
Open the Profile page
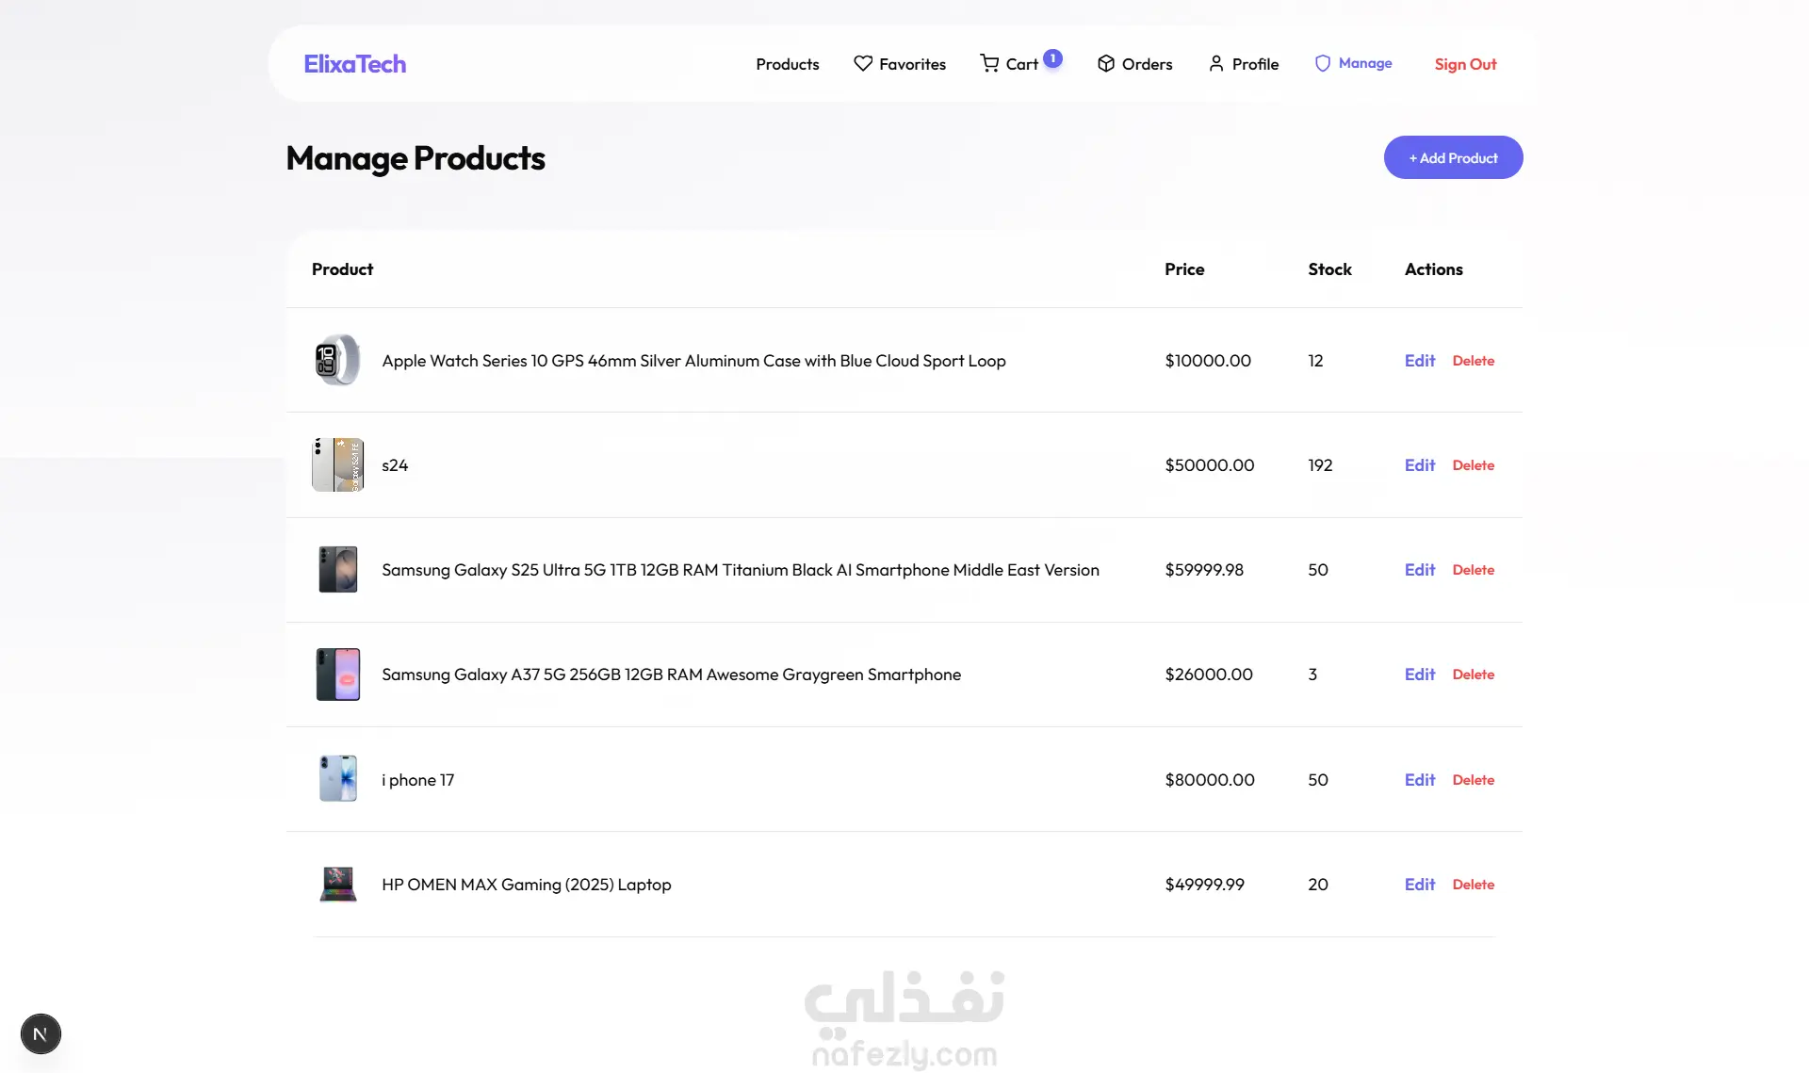pos(1244,64)
